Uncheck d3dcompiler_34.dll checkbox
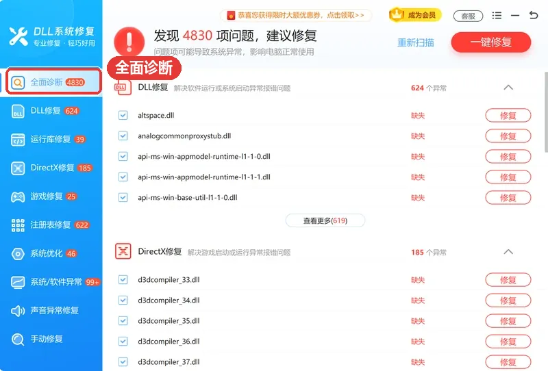 [123, 300]
